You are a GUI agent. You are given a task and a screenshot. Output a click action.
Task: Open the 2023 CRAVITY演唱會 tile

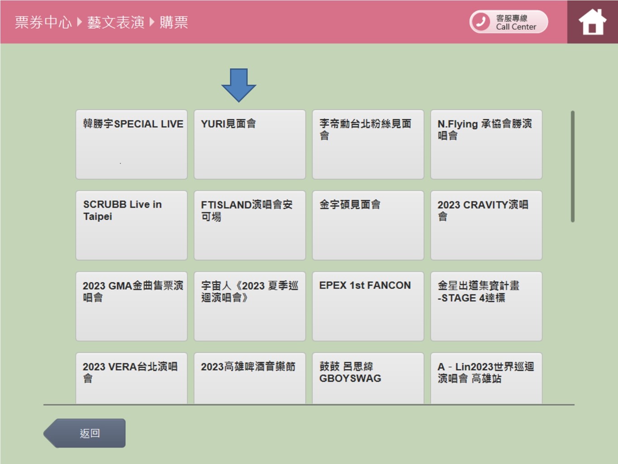click(486, 225)
